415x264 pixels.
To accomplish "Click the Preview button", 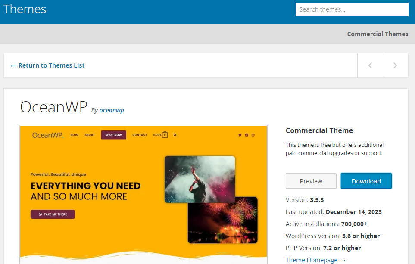I will 311,181.
